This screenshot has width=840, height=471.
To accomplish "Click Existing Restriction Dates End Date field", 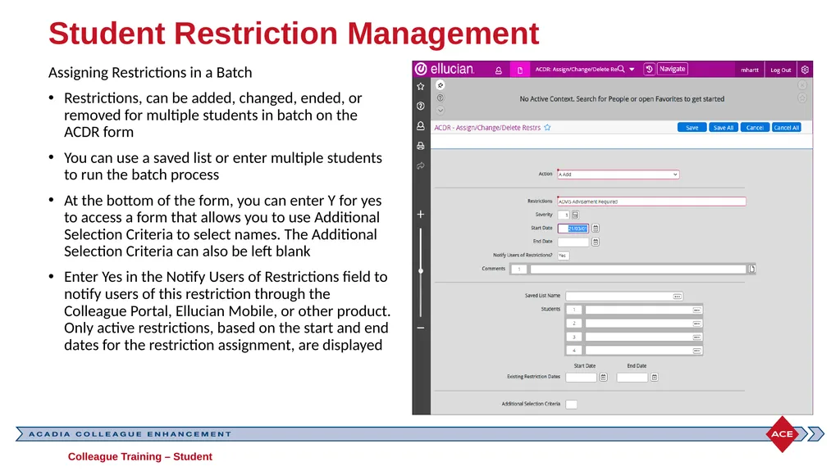I will pyautogui.click(x=632, y=378).
